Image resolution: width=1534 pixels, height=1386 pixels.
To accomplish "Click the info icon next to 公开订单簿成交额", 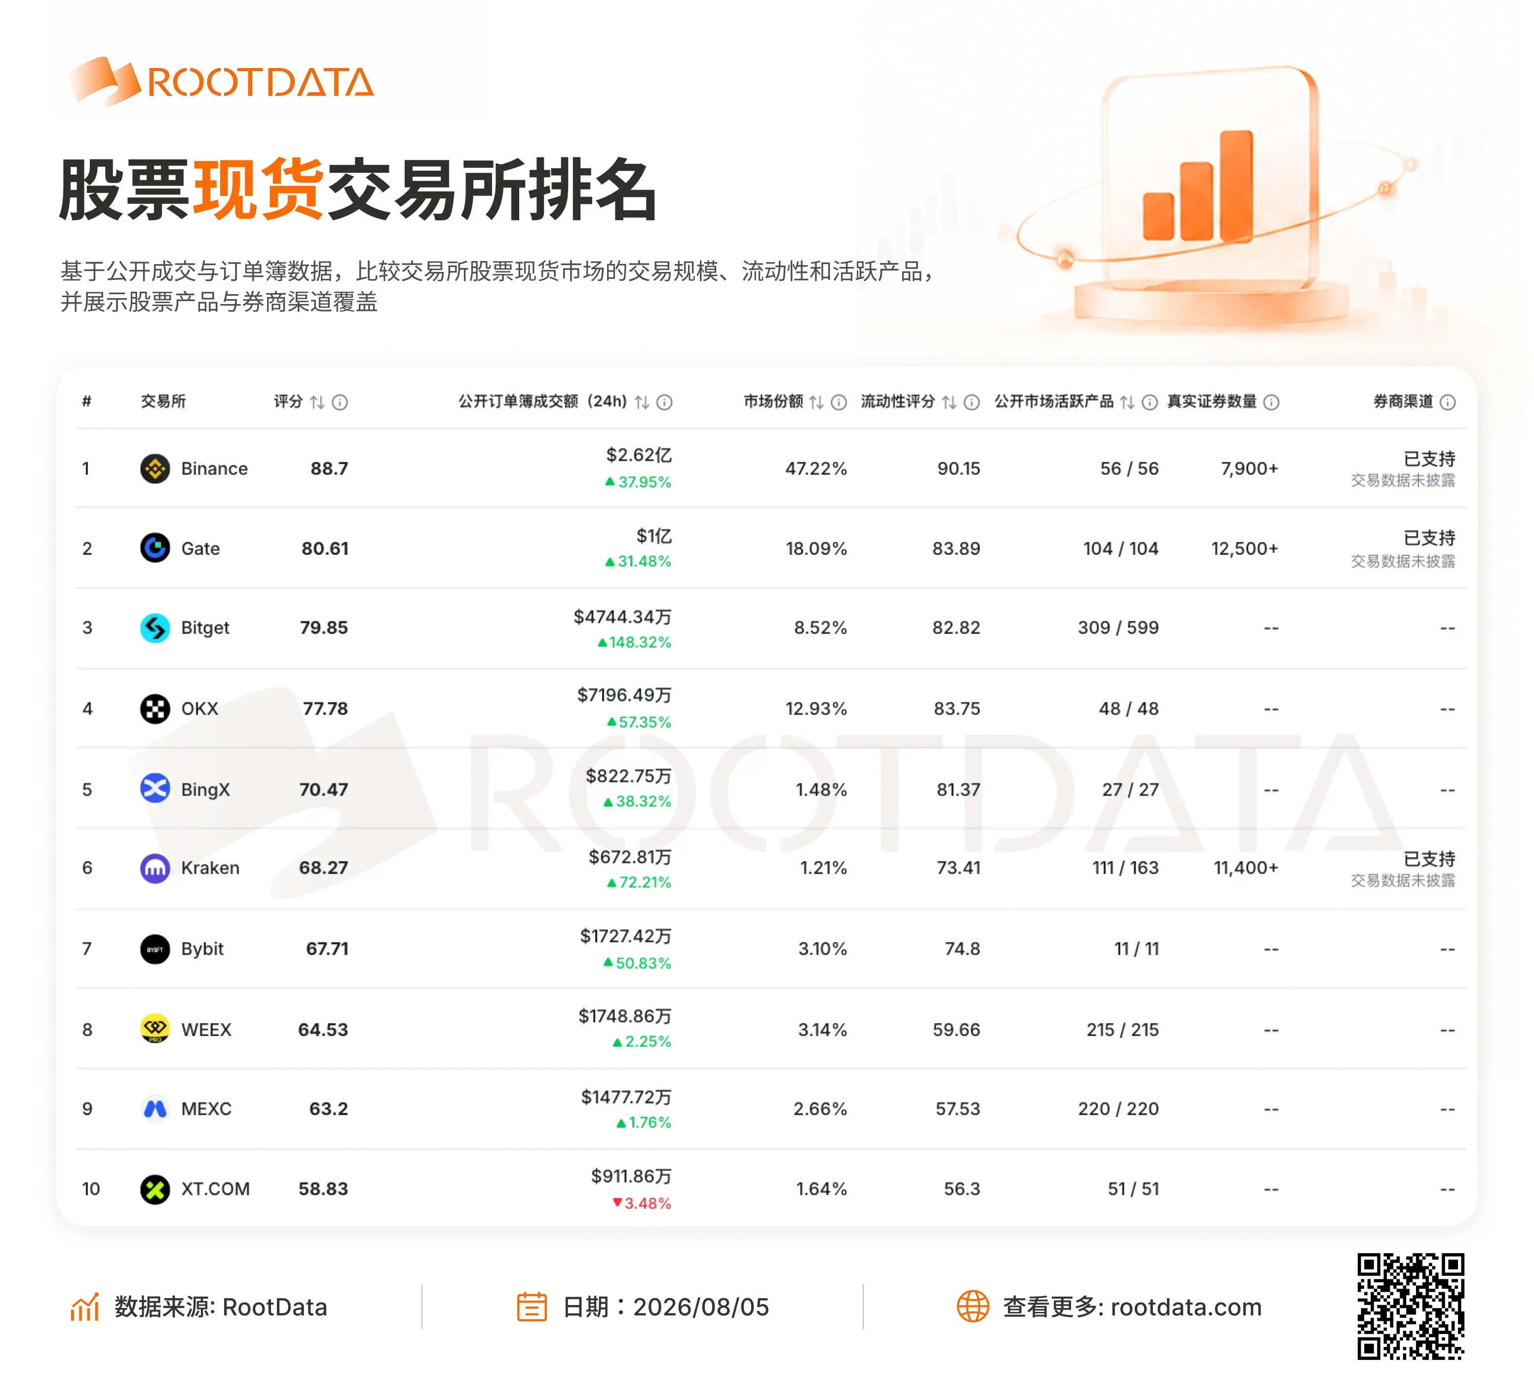I will coord(664,402).
